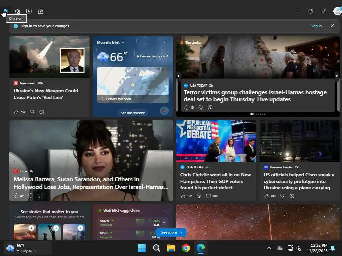Open Republican Presidential Debate story image

pos(216,141)
